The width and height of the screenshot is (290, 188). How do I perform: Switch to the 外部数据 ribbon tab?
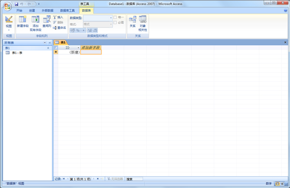[x=47, y=11]
